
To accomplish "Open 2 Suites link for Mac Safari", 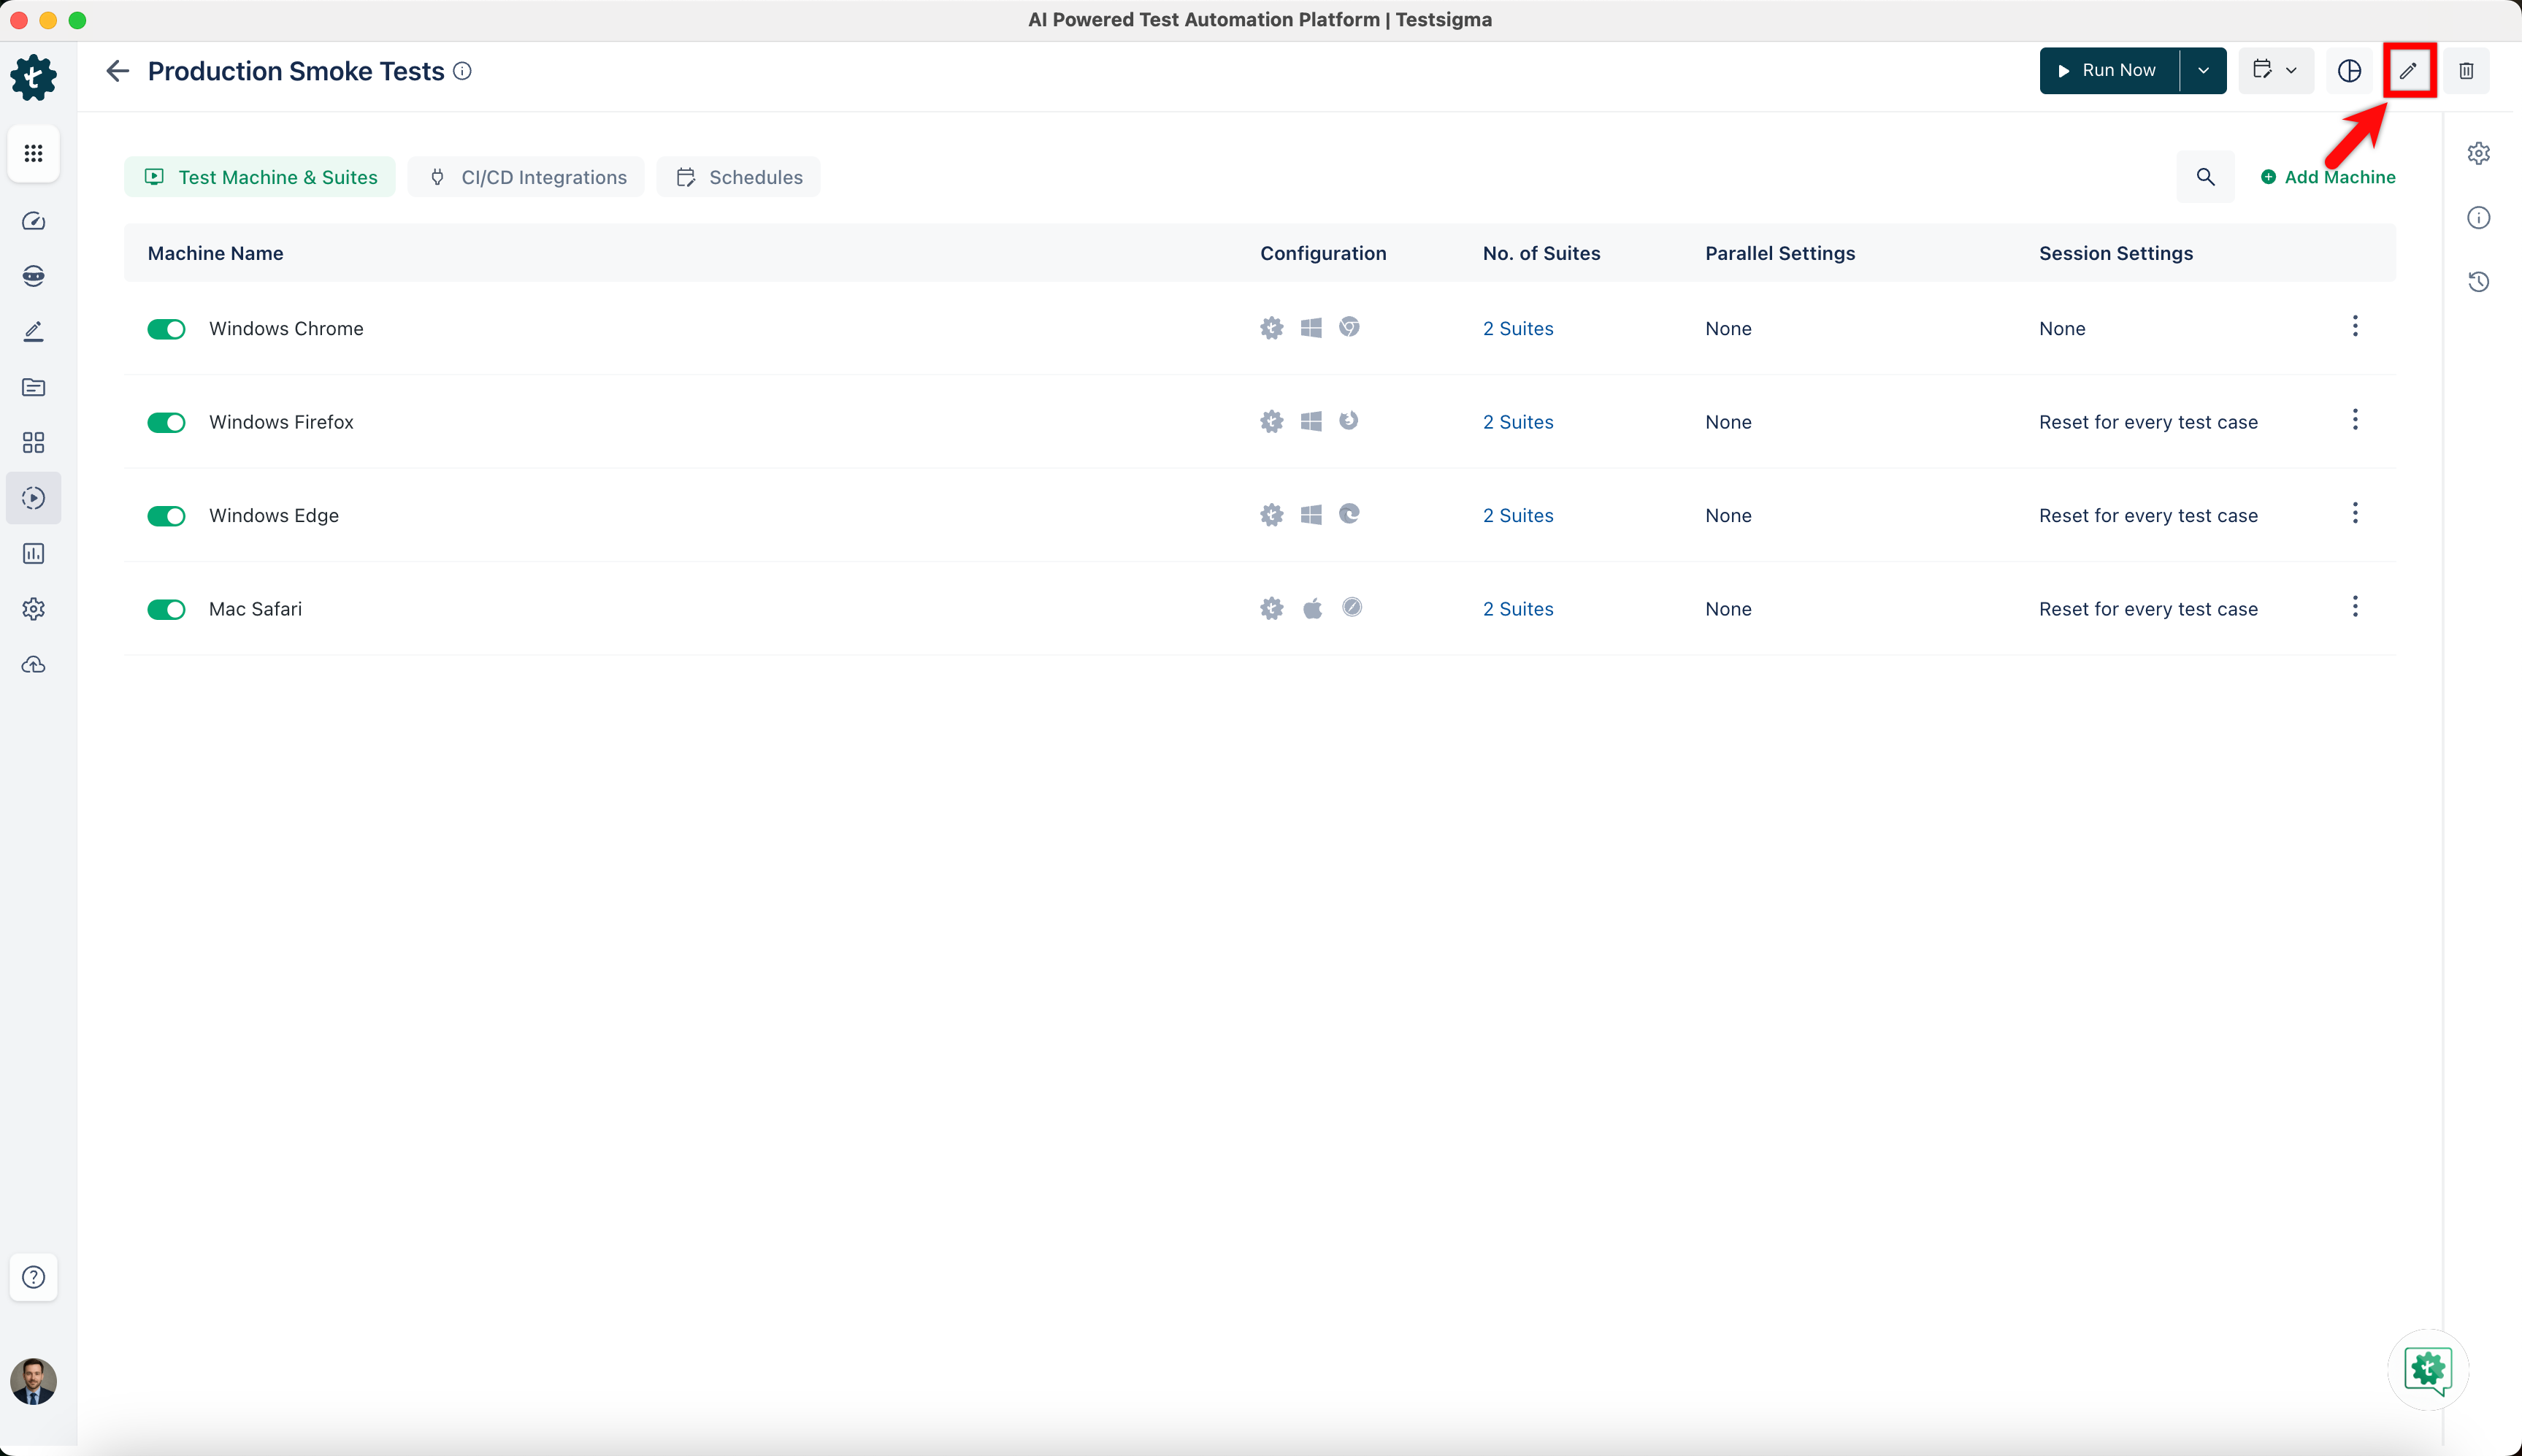I will 1517,609.
